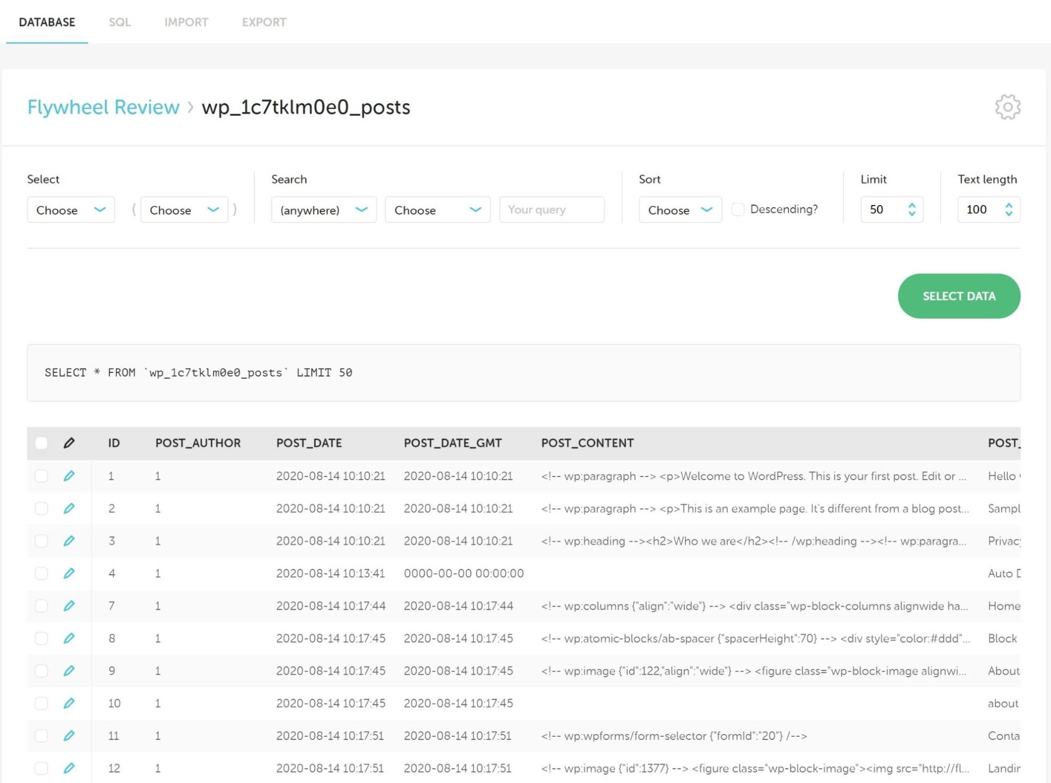Click the Your query search input field

click(551, 209)
